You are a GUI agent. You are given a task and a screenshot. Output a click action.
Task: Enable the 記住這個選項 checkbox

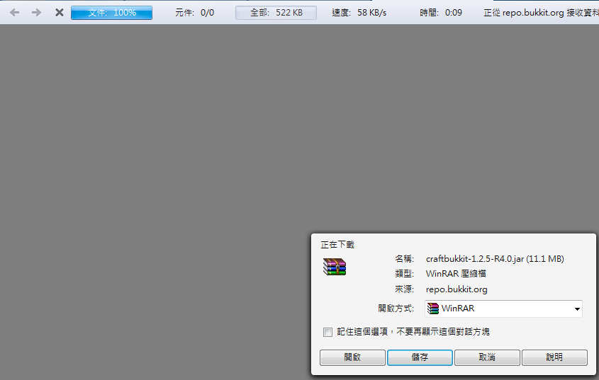[x=328, y=332]
